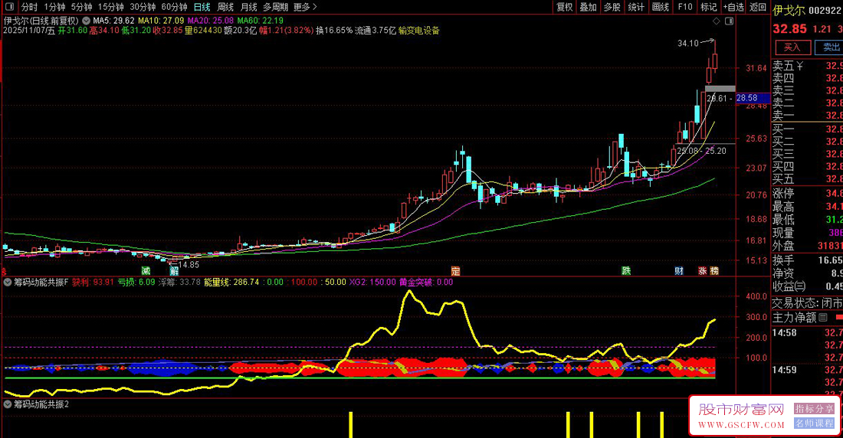Click the 涨 event marker on timeline

pyautogui.click(x=702, y=271)
